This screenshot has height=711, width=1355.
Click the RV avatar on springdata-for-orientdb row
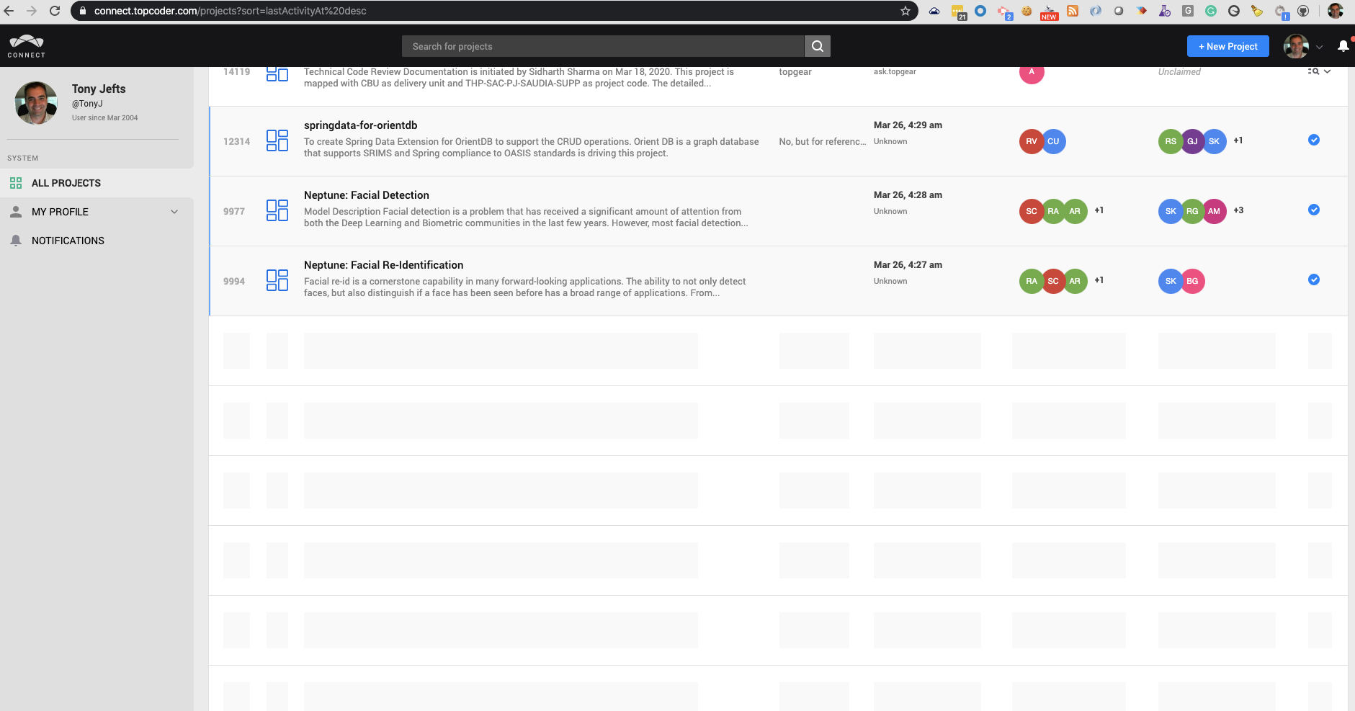[x=1032, y=141]
